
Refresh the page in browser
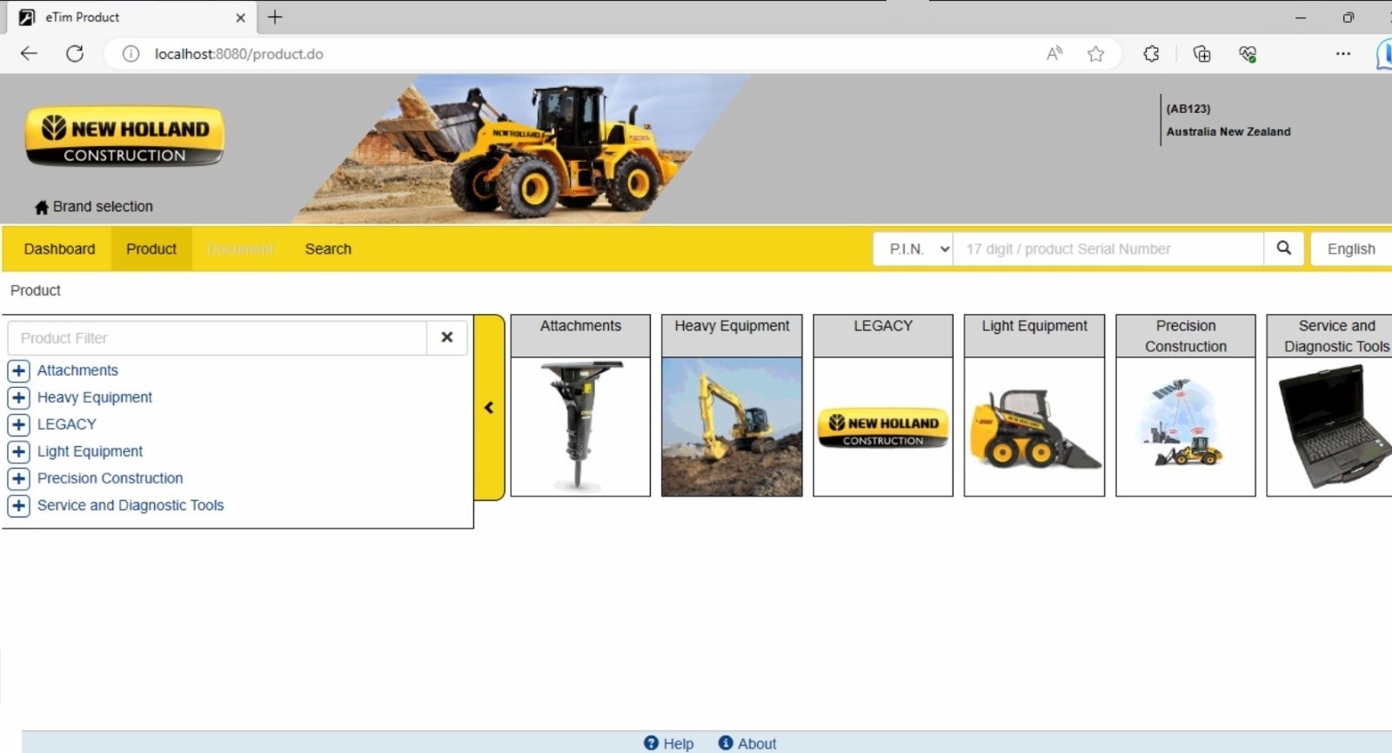75,53
